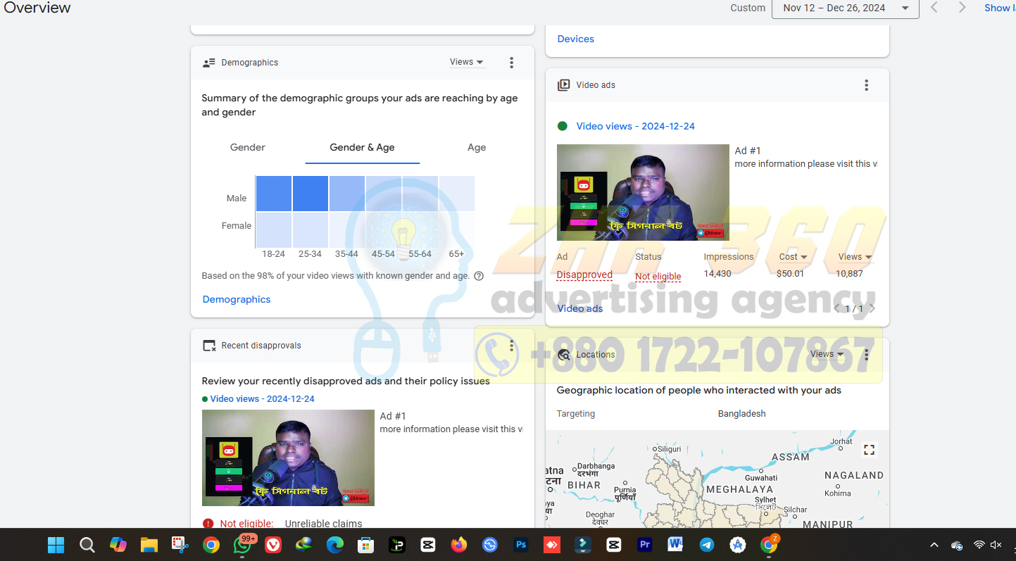This screenshot has width=1016, height=561.
Task: Click the Disapproved ad status
Action: pyautogui.click(x=584, y=275)
